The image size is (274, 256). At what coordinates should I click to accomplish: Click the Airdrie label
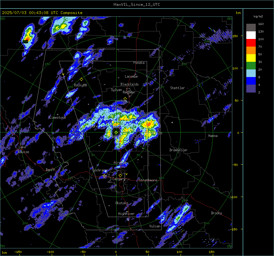pyautogui.click(x=120, y=163)
